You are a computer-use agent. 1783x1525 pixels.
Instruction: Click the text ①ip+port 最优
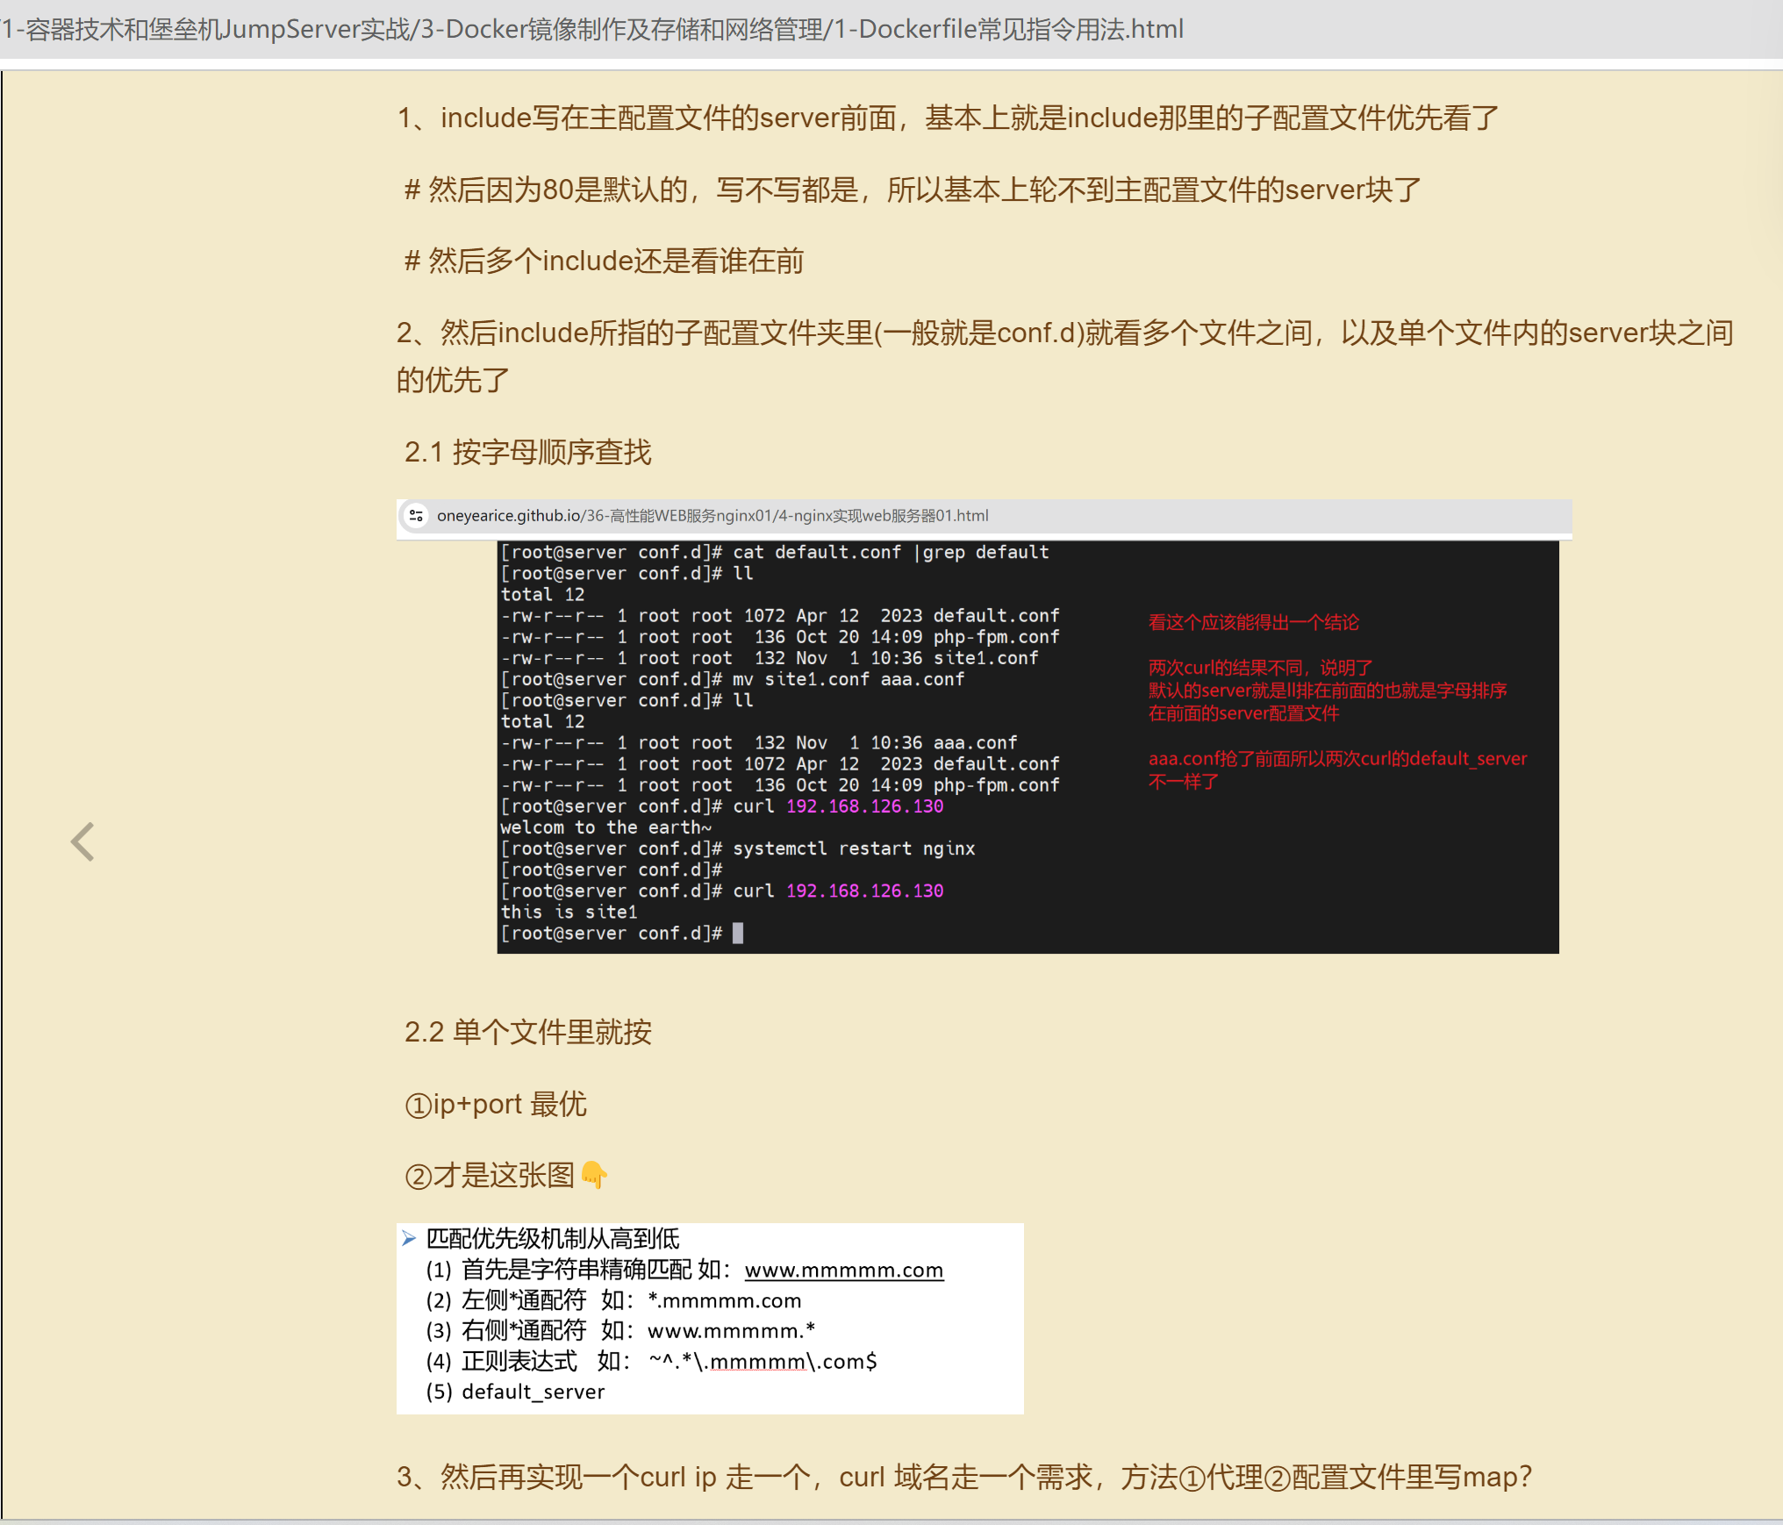click(496, 1104)
